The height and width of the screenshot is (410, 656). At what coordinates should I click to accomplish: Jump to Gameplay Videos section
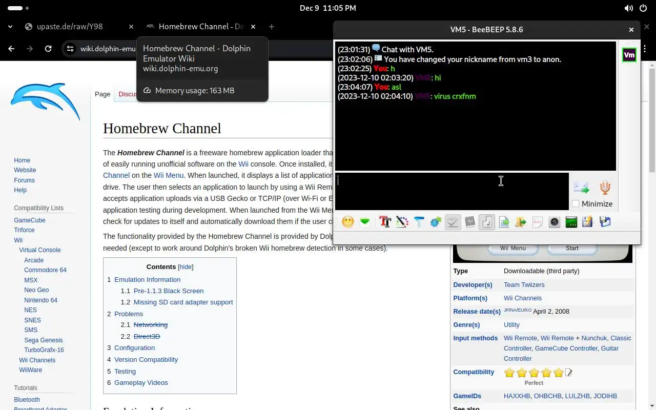[x=141, y=382]
